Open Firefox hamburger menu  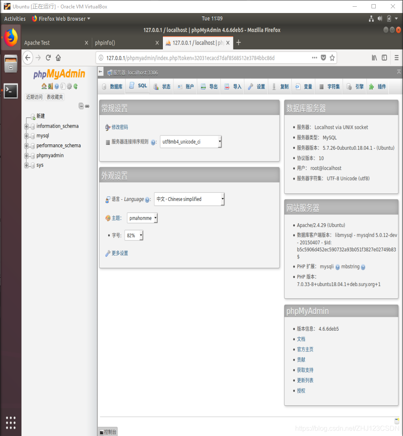[x=397, y=57]
